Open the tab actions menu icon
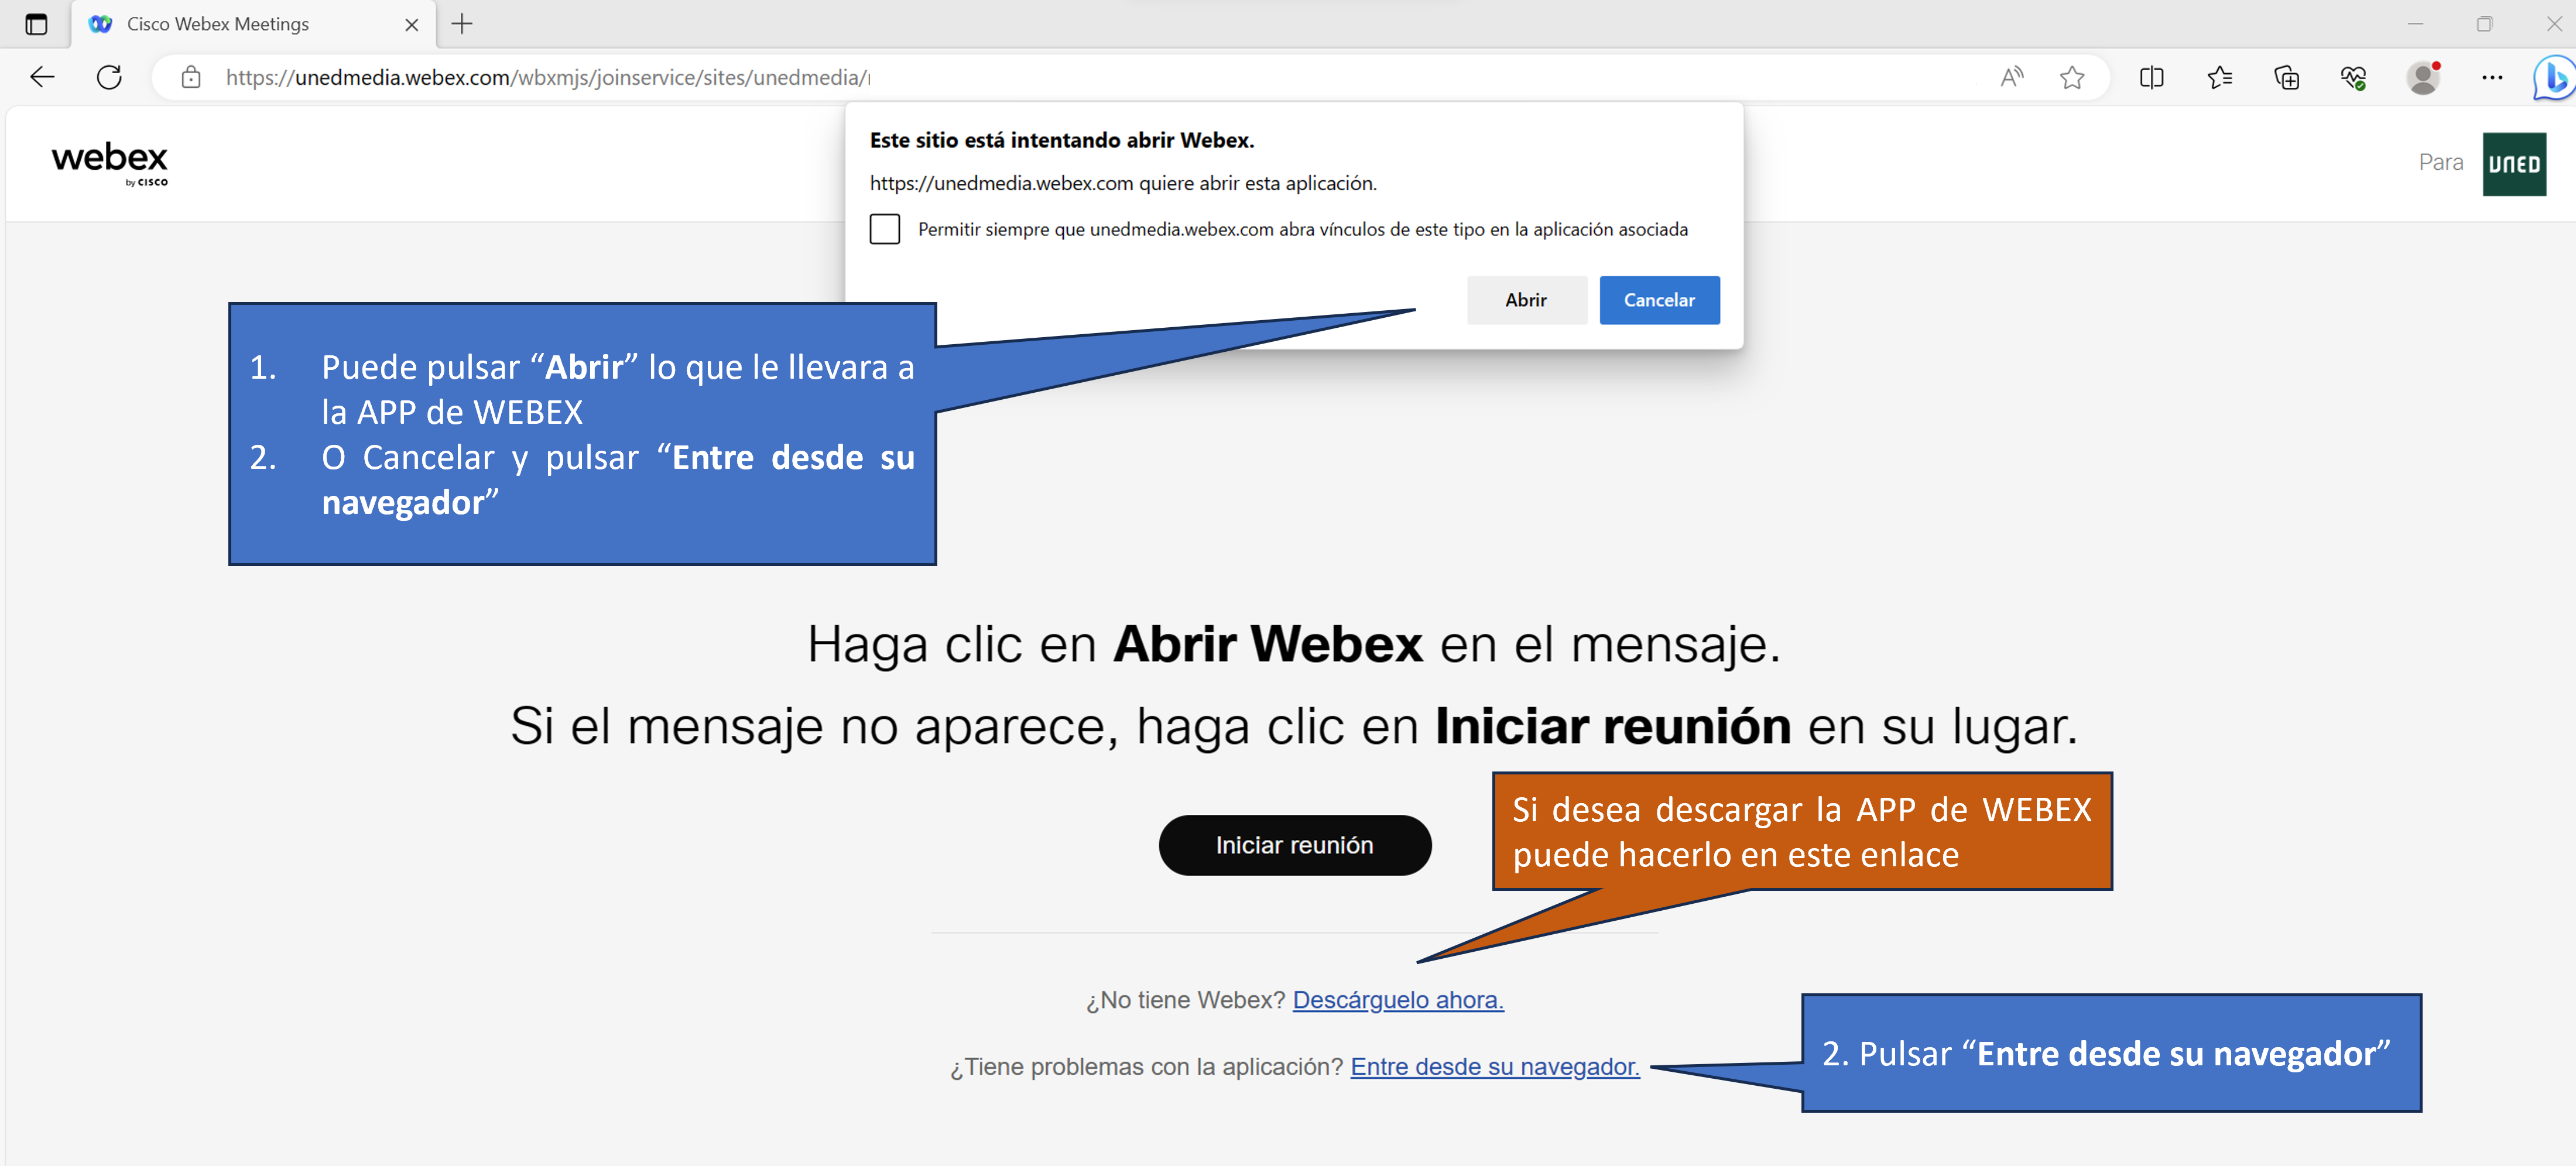Image resolution: width=2576 pixels, height=1166 pixels. tap(36, 24)
